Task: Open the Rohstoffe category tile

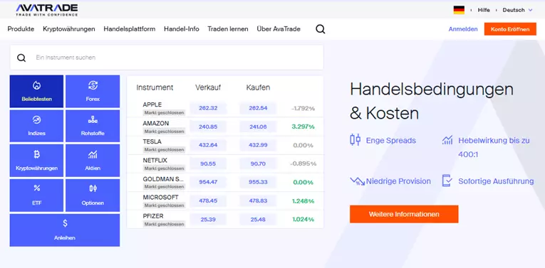Action: pos(93,126)
